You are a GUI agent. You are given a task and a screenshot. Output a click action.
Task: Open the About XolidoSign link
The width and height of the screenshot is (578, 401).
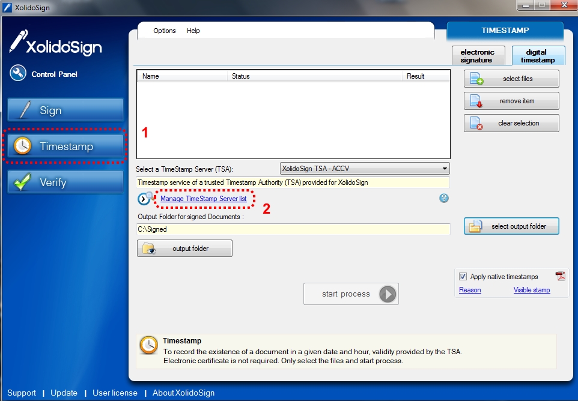[184, 393]
